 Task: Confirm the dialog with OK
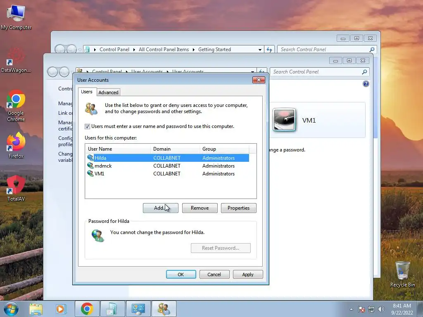point(181,274)
